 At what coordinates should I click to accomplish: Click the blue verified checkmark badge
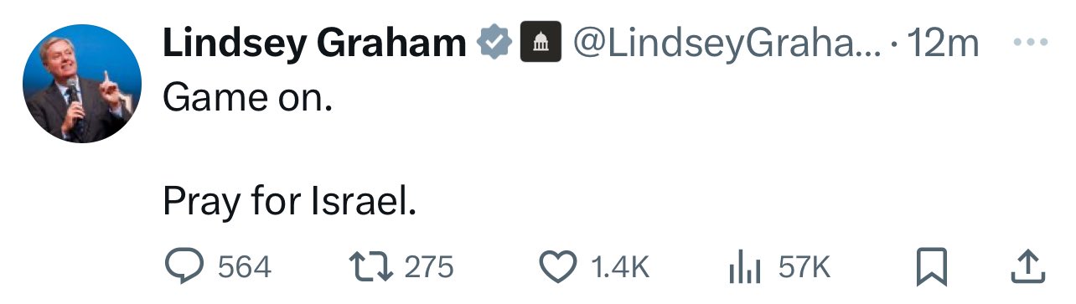click(x=494, y=44)
